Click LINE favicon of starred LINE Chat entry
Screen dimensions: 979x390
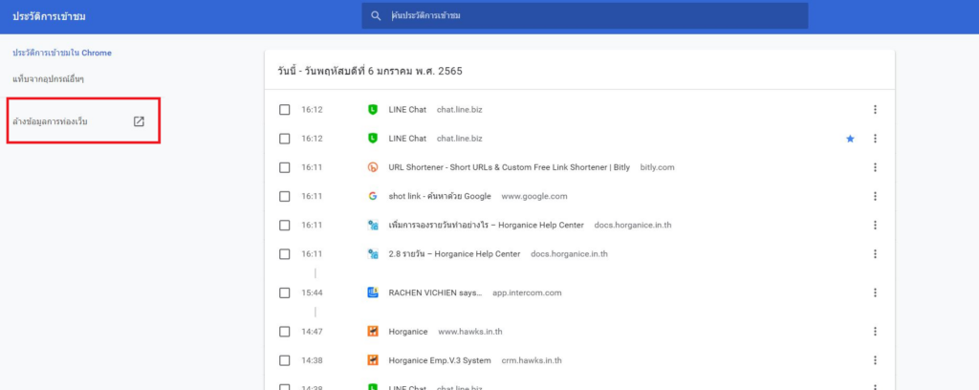pos(373,139)
